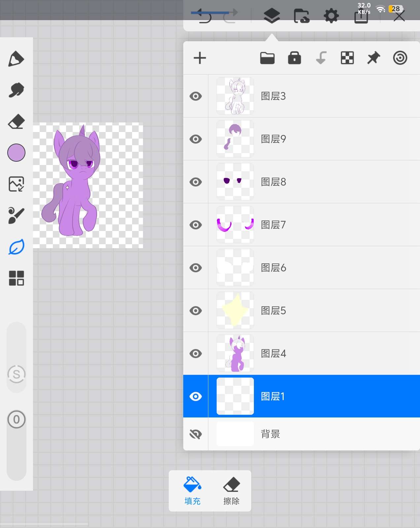This screenshot has width=420, height=528.
Task: Choose the 填充 fill mode
Action: pos(192,491)
